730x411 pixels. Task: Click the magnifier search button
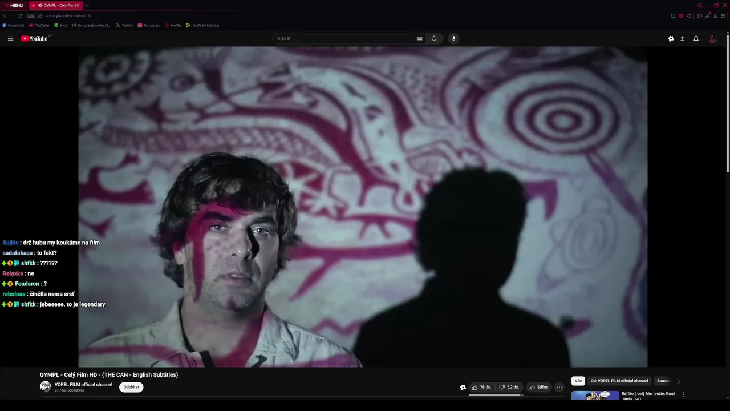(x=434, y=38)
